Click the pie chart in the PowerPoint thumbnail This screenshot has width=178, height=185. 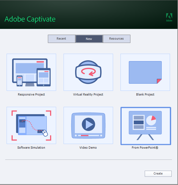(x=151, y=120)
